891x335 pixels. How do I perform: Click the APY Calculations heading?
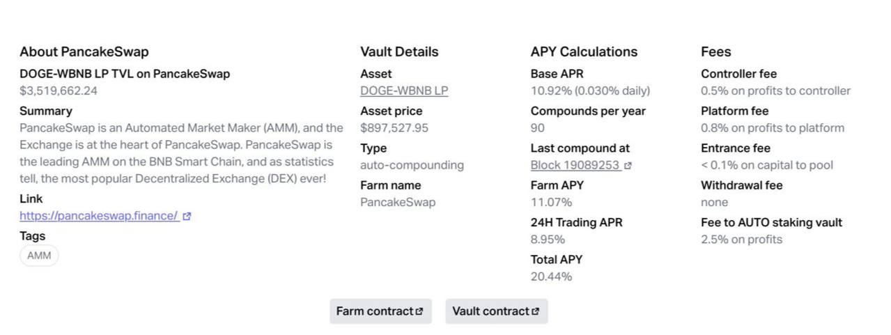[x=584, y=52]
